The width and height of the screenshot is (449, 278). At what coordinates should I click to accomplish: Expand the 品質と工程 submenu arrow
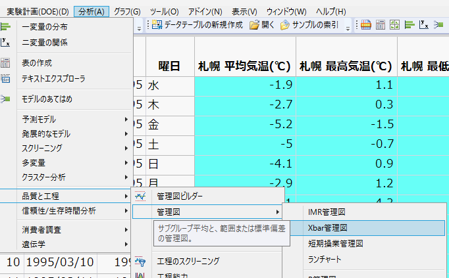tap(126, 196)
